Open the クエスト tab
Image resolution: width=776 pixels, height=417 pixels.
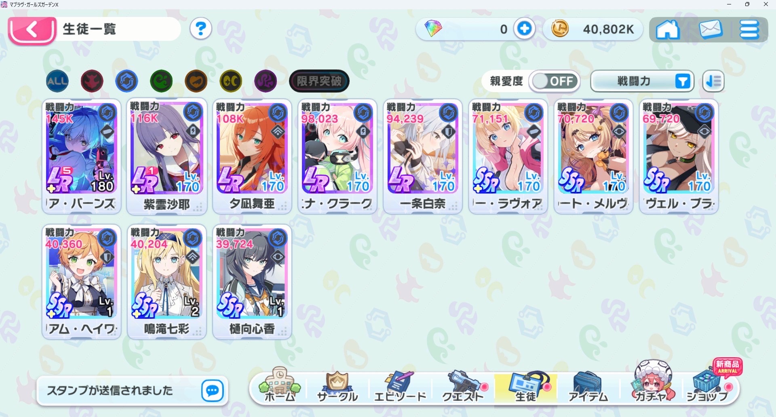(x=464, y=387)
